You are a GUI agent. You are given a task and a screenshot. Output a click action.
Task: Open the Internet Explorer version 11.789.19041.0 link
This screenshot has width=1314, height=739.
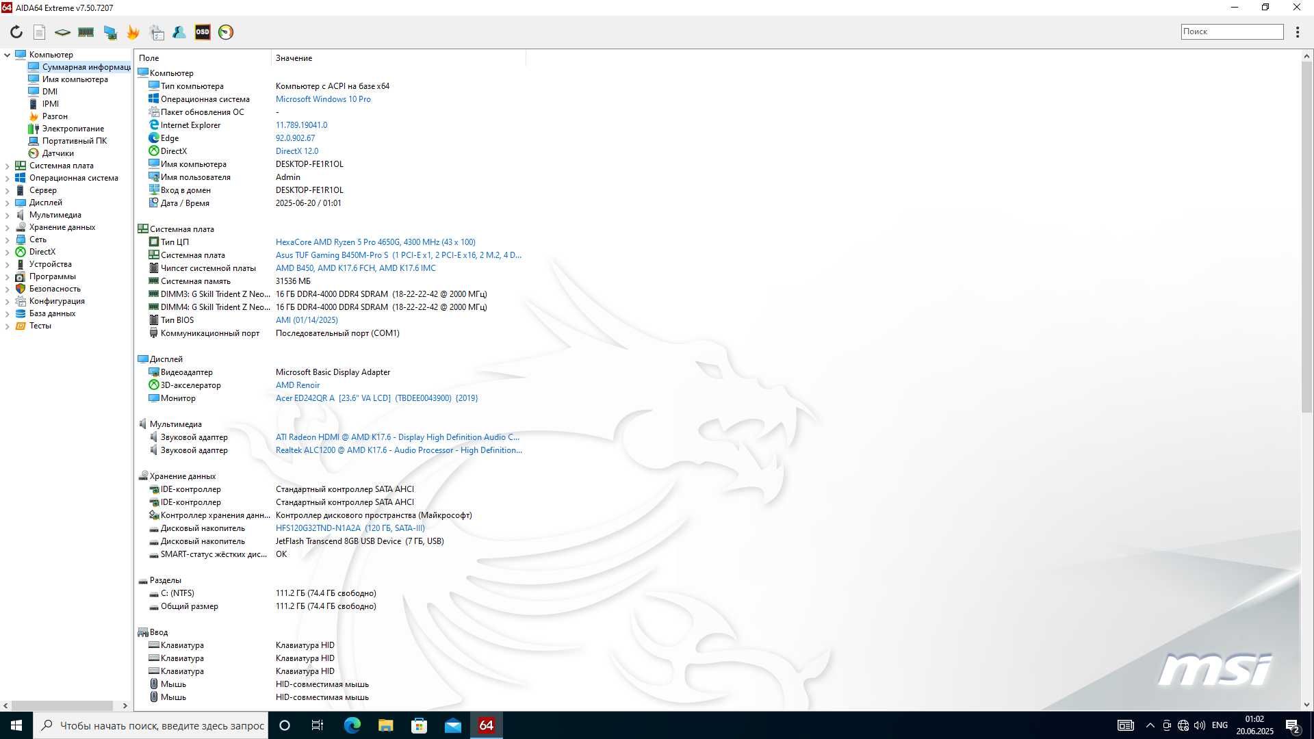tap(301, 125)
